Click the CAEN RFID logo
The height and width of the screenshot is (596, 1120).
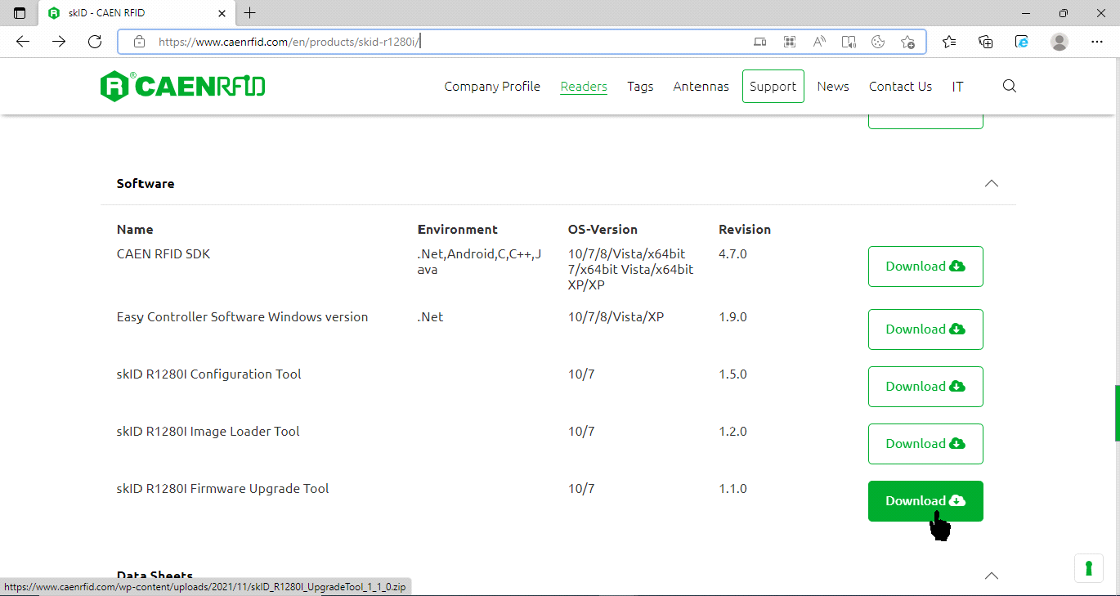(x=182, y=86)
